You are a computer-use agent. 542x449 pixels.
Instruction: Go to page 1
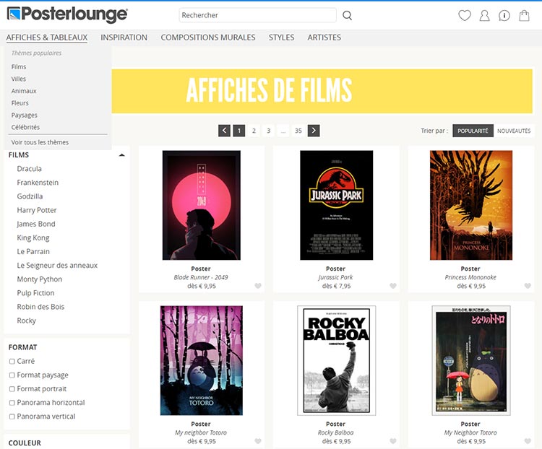click(x=239, y=131)
